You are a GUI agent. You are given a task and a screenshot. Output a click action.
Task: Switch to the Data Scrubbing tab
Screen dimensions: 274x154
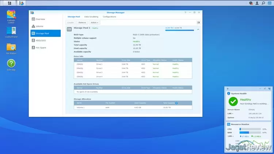pyautogui.click(x=91, y=17)
